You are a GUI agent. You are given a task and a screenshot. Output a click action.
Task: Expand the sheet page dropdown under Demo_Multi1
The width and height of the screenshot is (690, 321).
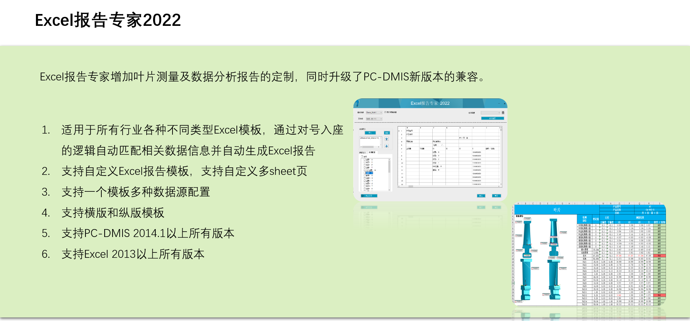(x=374, y=119)
